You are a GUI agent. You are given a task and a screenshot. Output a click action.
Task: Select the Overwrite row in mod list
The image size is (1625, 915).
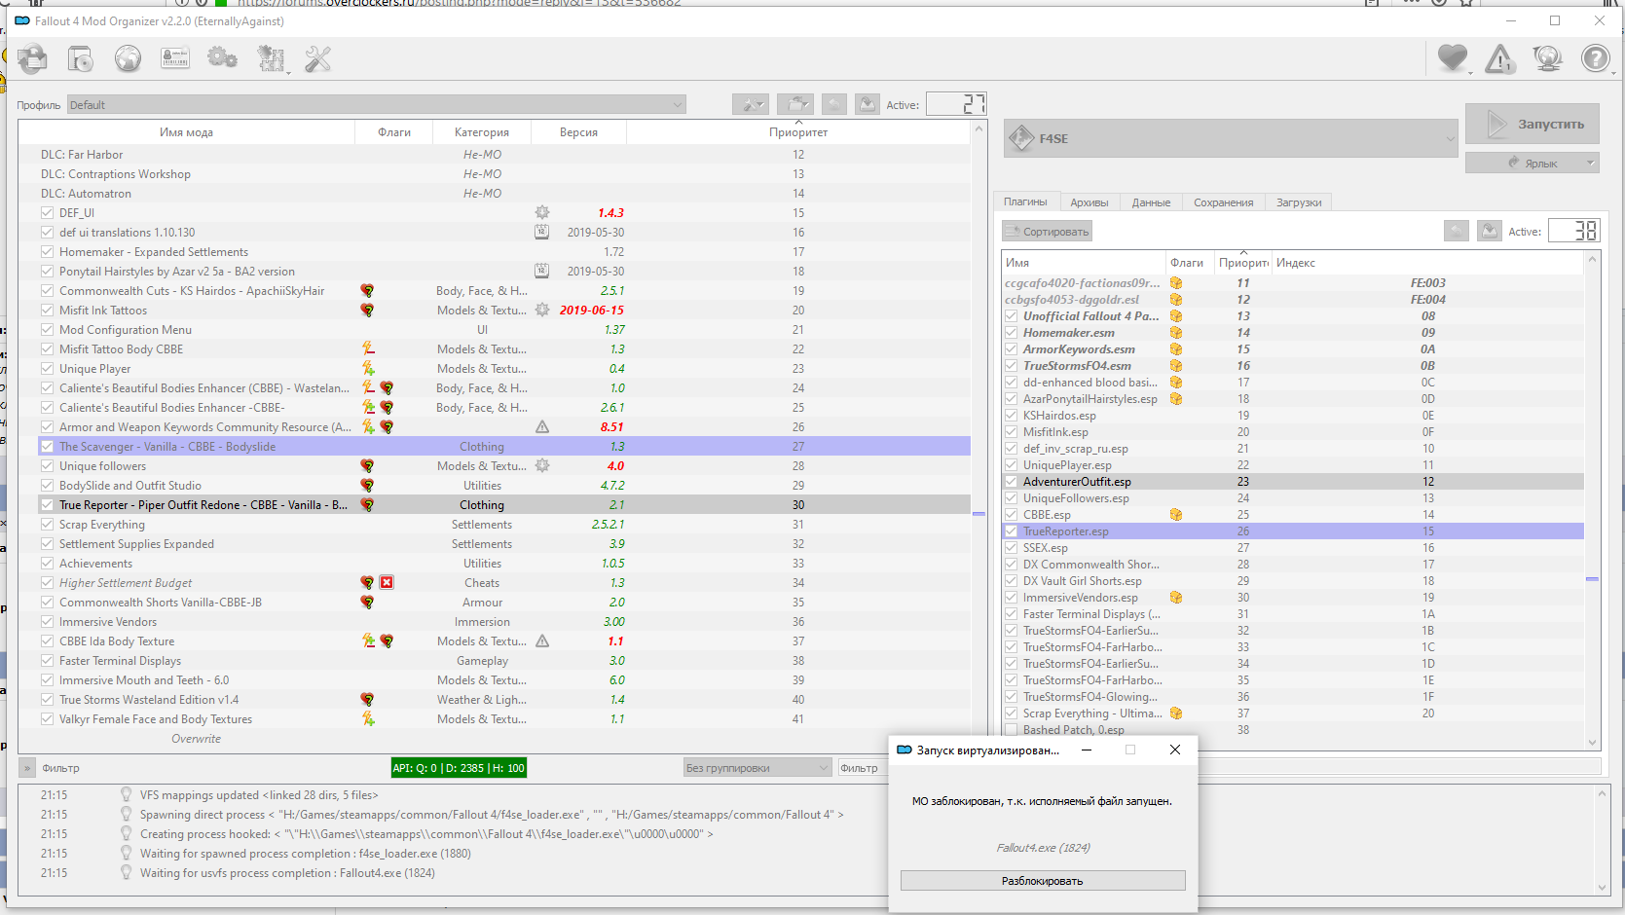(495, 739)
